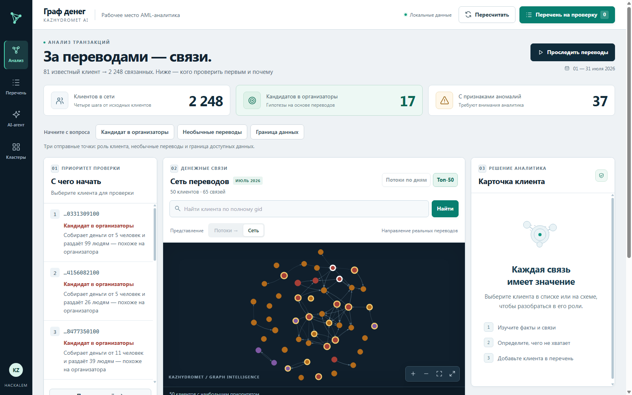Viewport: 632px width, 395px height.
Task: Select the Кандидат в организаторы question
Action: tap(135, 132)
